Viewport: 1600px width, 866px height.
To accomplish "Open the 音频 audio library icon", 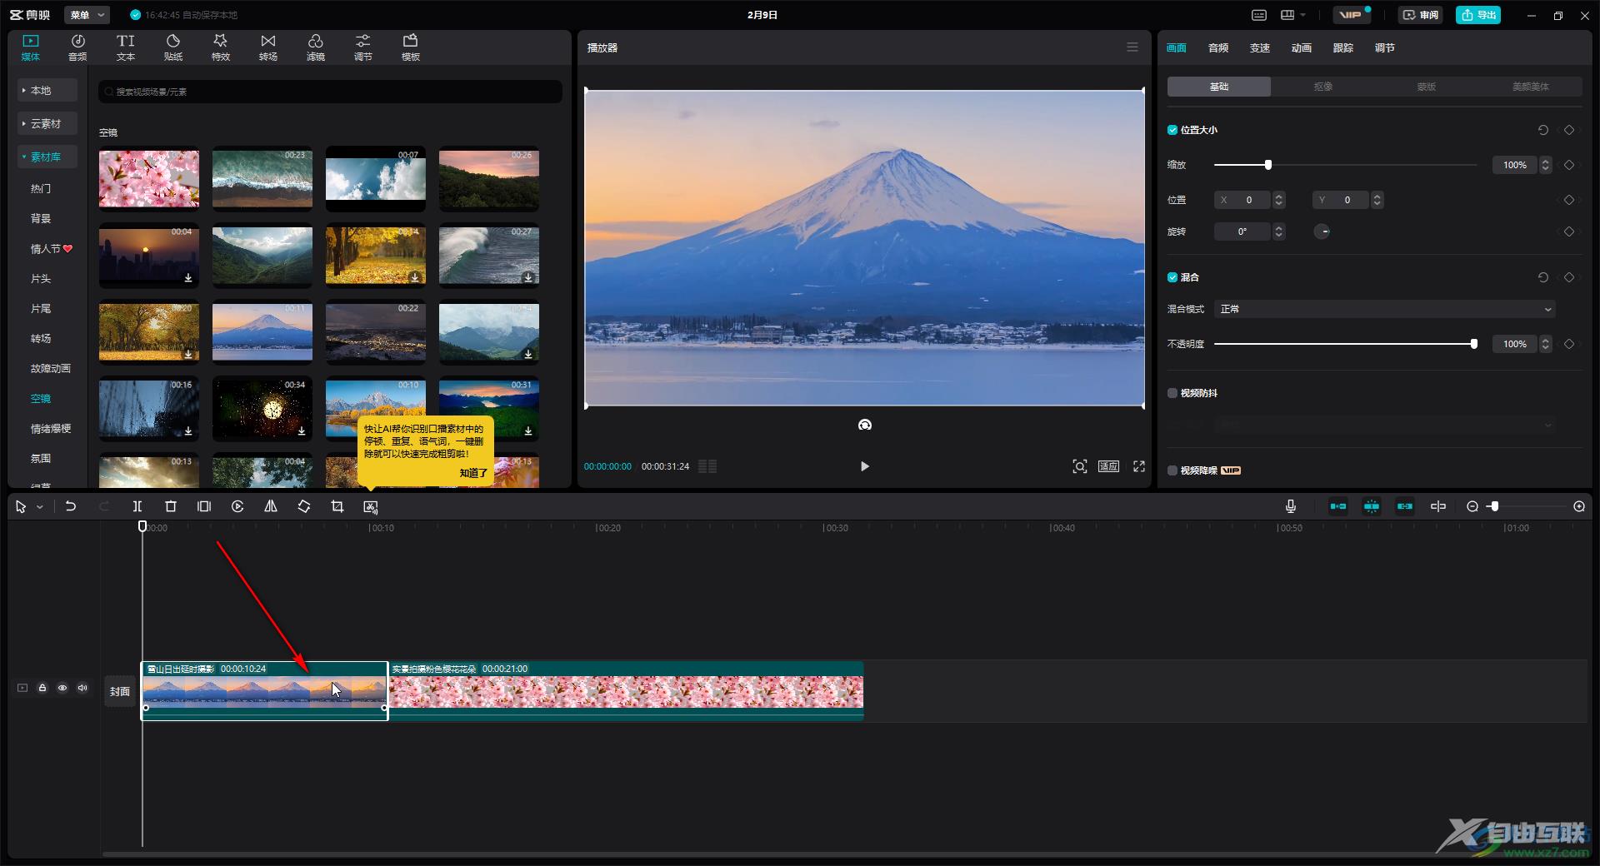I will pyautogui.click(x=77, y=47).
